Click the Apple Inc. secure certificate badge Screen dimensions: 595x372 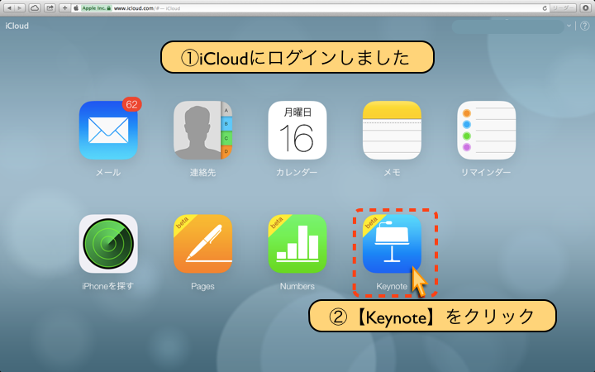click(97, 8)
